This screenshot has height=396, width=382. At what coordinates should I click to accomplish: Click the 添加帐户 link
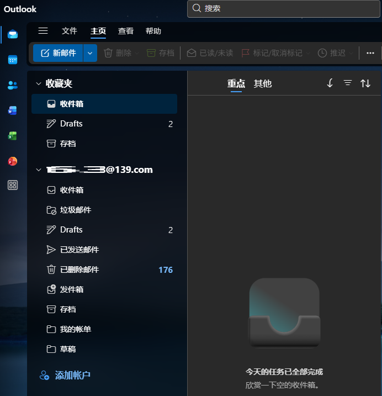(65, 376)
